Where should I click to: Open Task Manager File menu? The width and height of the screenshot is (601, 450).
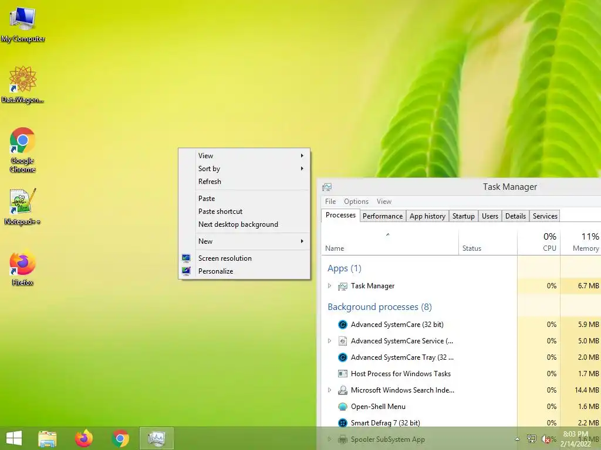pos(330,202)
